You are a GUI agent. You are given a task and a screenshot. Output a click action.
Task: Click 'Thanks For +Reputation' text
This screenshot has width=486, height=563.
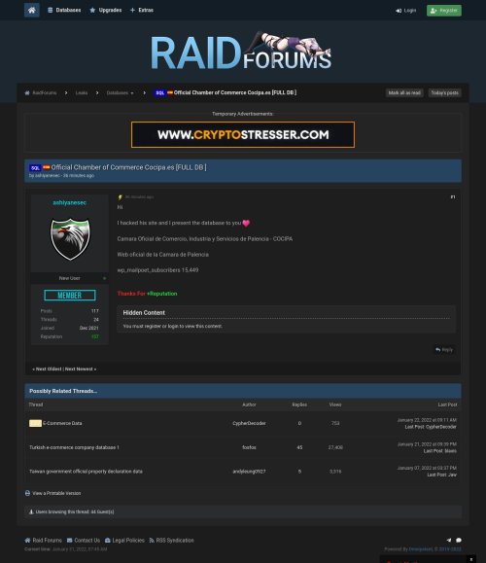point(147,294)
